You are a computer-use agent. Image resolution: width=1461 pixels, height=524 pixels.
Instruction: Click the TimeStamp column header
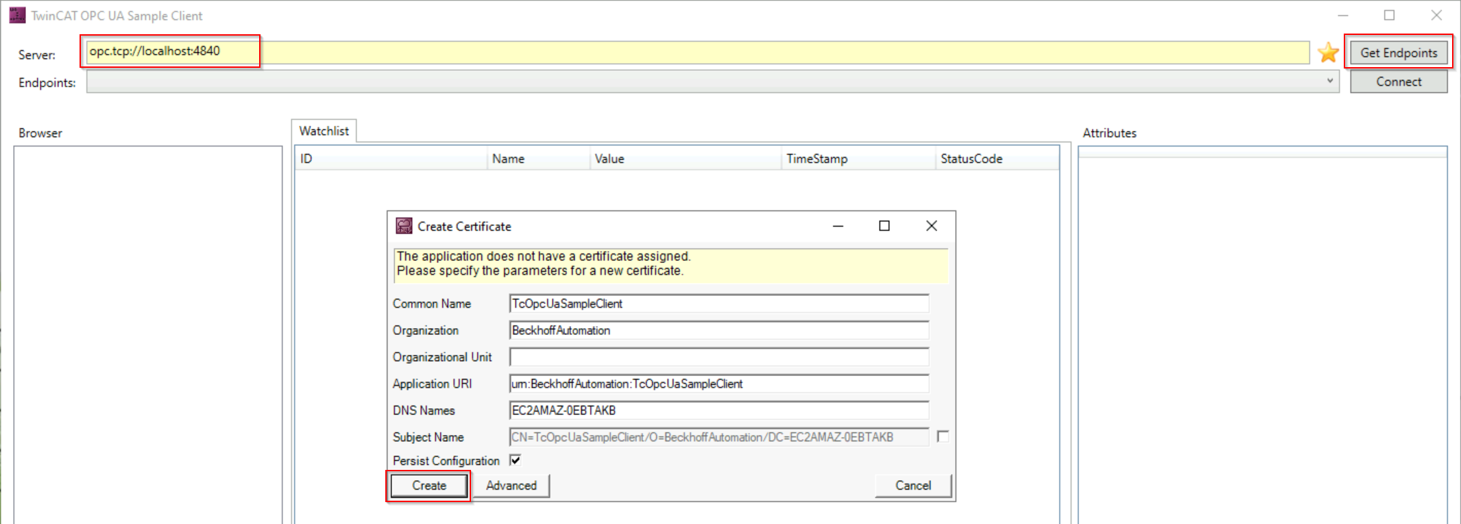coord(858,159)
